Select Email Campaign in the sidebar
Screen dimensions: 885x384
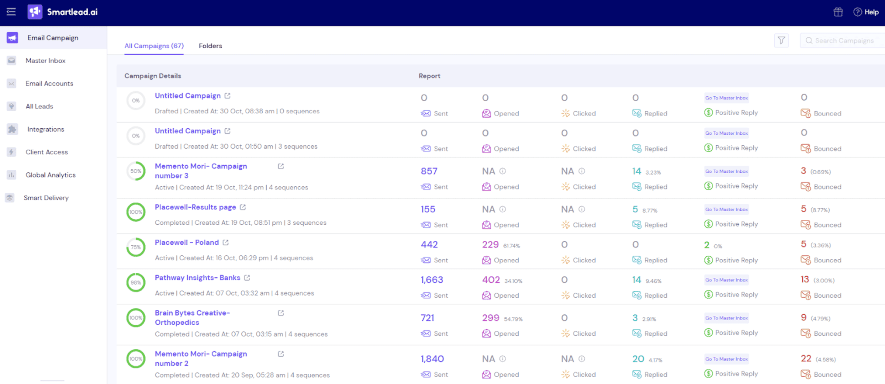click(x=53, y=38)
